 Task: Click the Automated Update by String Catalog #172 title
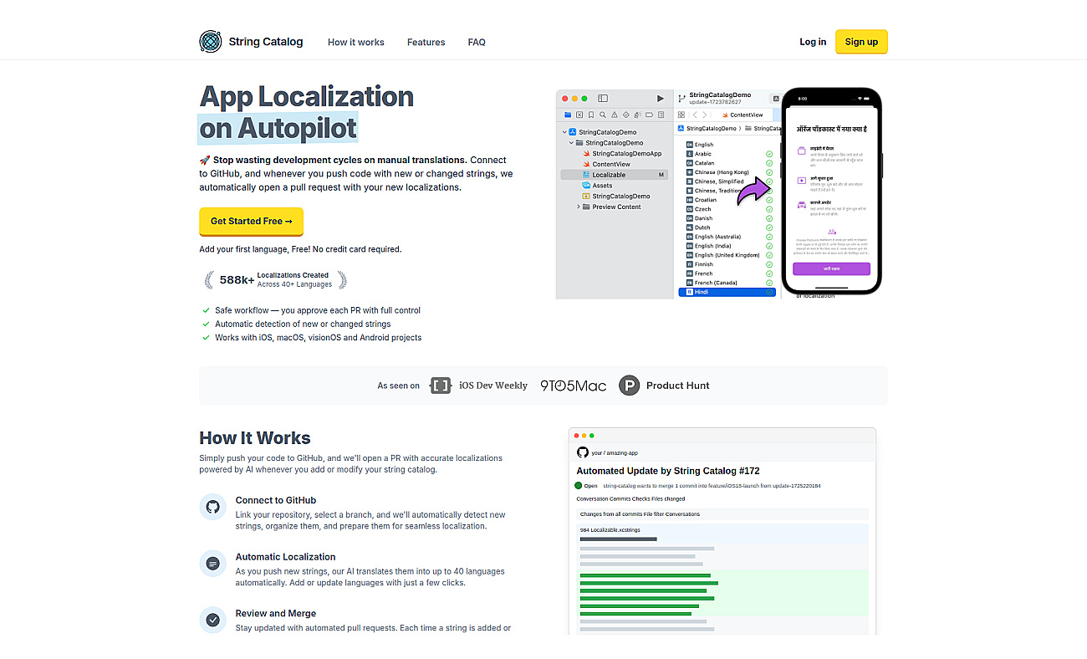[668, 471]
